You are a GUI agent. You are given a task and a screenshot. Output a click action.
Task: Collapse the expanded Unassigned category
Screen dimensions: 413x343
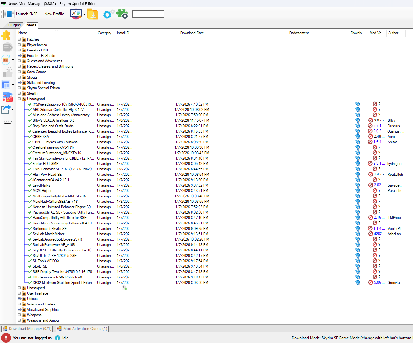(19, 99)
